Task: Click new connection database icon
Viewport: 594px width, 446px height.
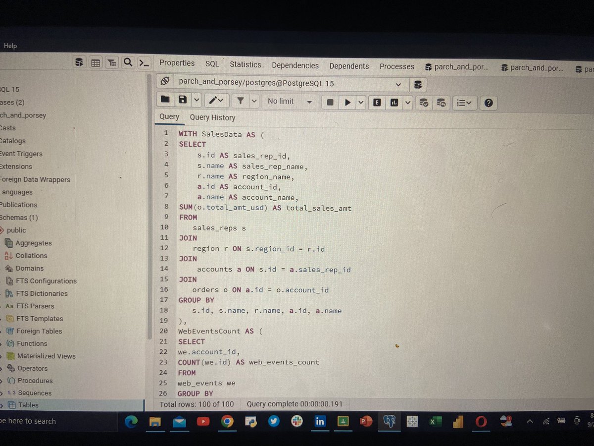Action: point(418,84)
